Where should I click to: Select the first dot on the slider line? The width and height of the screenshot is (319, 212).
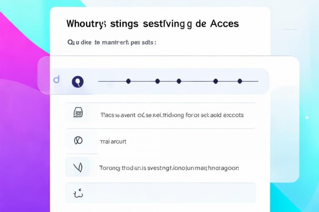pos(128,81)
